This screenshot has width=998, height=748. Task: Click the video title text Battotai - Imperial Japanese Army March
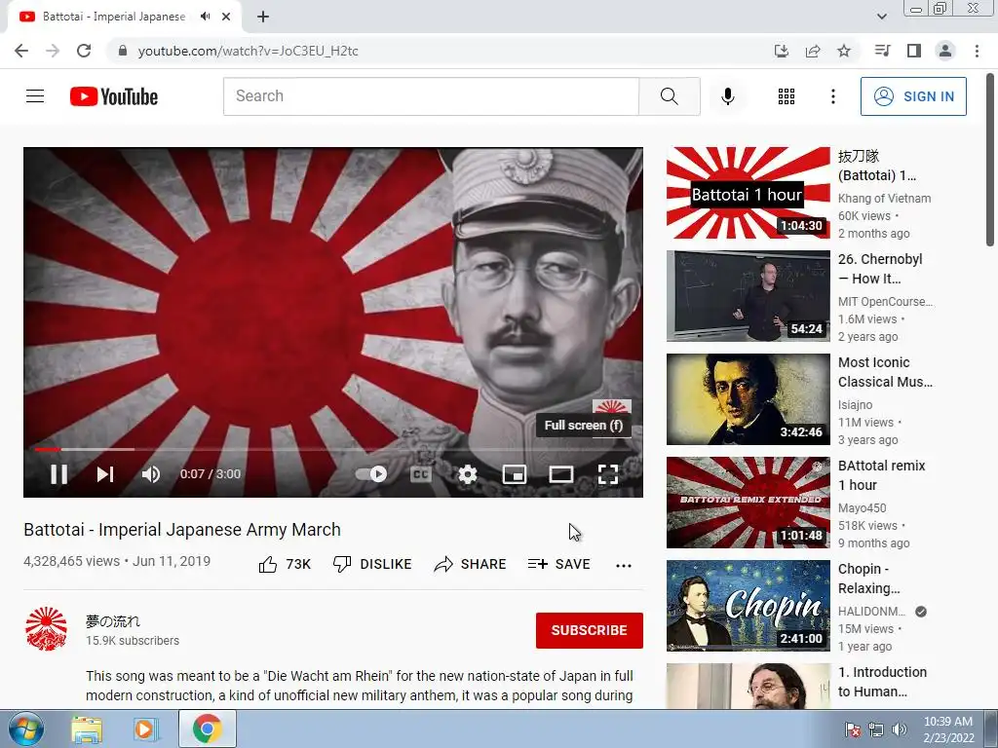[182, 530]
